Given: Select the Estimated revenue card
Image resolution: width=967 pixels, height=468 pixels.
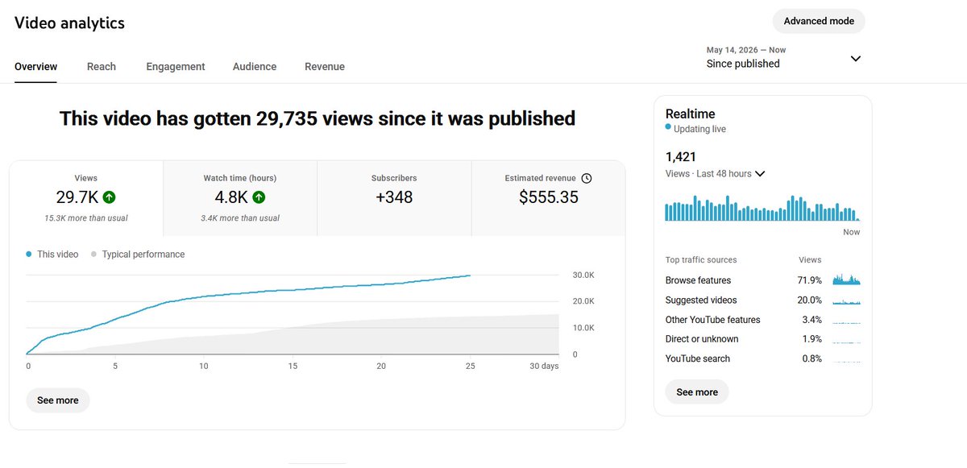Looking at the screenshot, I should [548, 198].
